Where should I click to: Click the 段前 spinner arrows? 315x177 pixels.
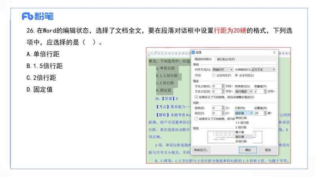coord(223,108)
